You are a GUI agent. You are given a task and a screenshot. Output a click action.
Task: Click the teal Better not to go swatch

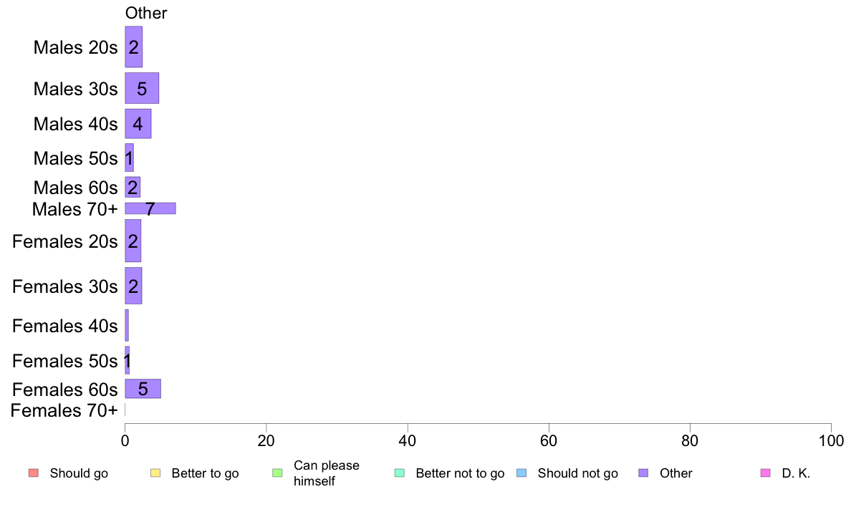pos(400,473)
